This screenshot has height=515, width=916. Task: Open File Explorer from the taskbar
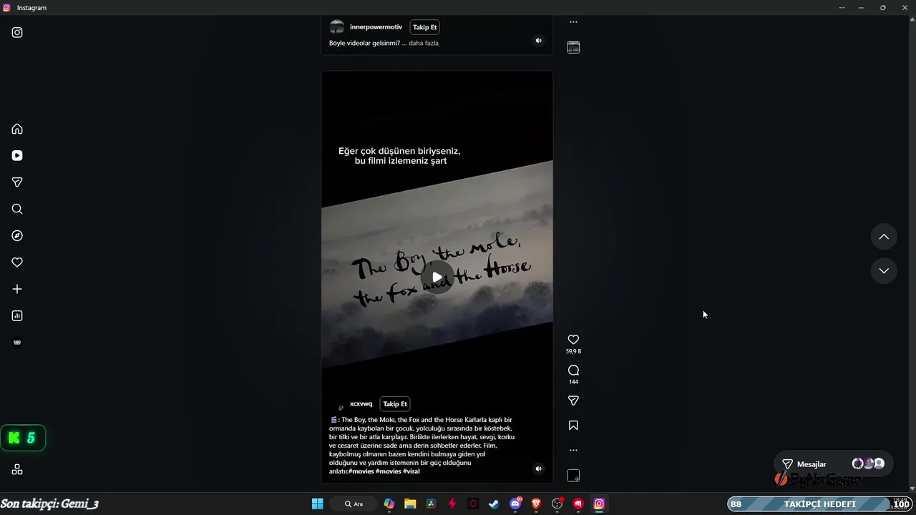[410, 504]
